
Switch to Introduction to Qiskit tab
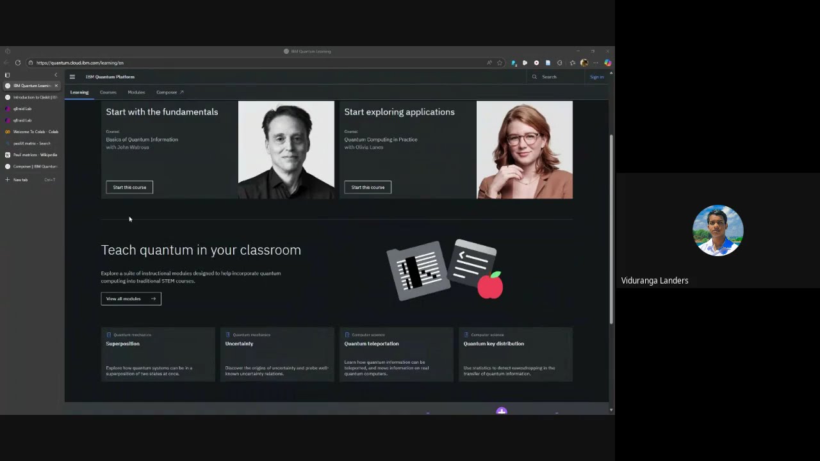[x=31, y=97]
